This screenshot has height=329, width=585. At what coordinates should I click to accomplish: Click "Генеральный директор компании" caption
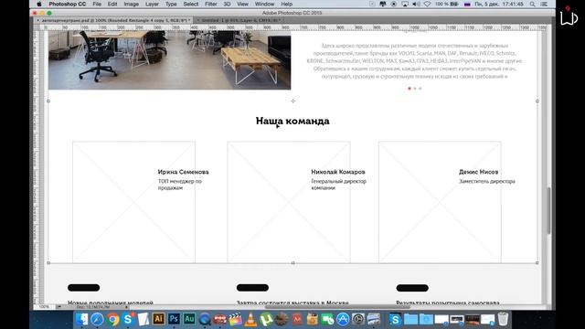(x=339, y=185)
